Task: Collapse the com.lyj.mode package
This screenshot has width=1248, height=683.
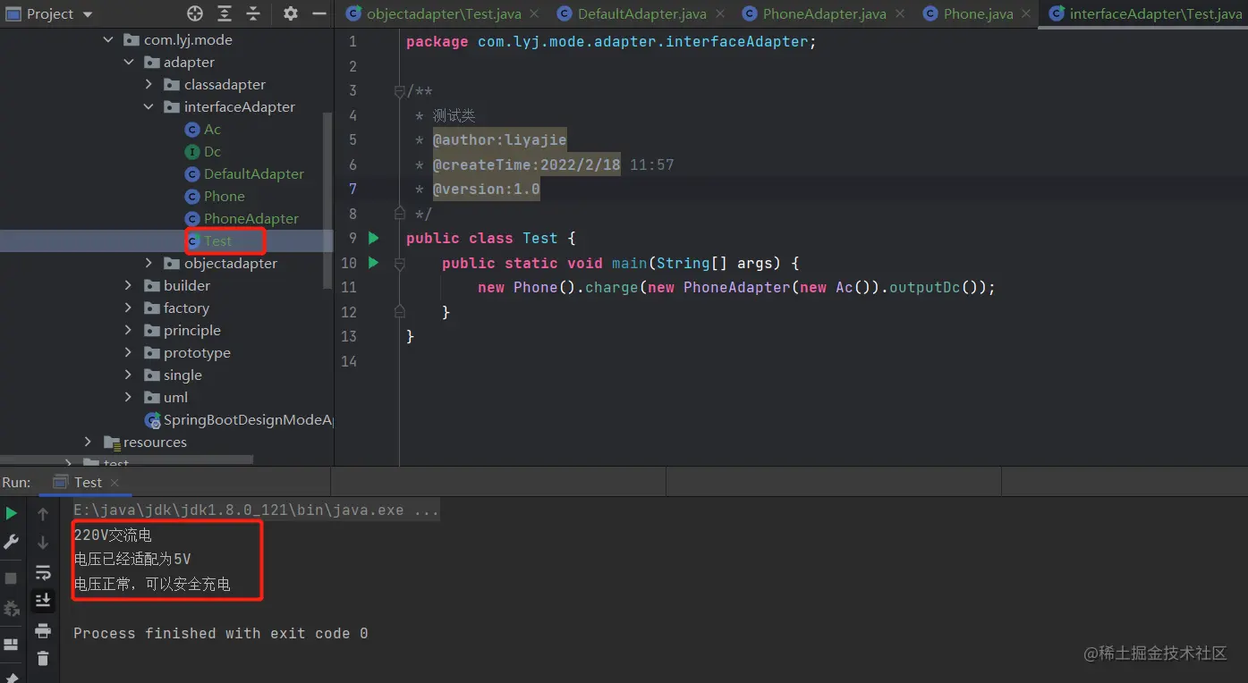Action: coord(108,39)
